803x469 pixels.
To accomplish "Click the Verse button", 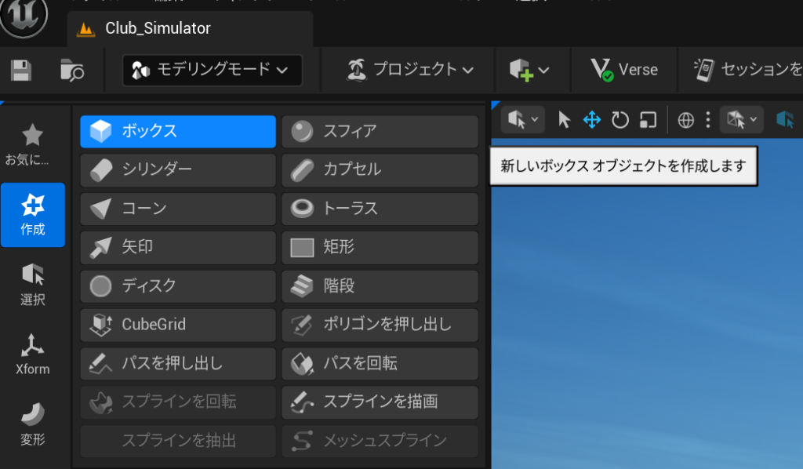I will coord(624,70).
